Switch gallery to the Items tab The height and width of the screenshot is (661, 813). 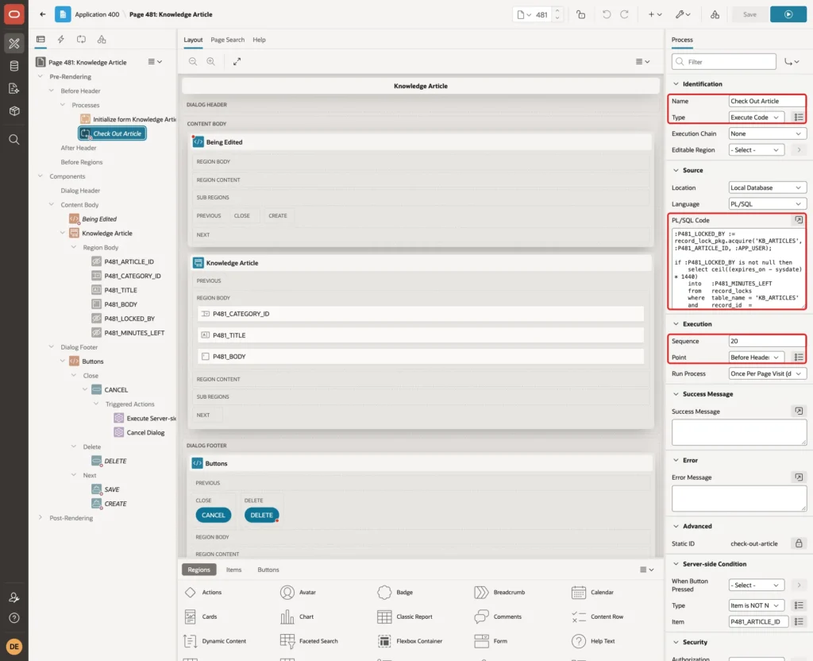234,570
